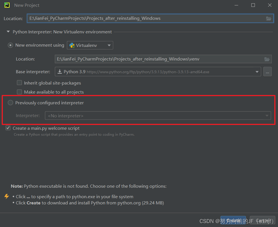Select Previously configured interpreter radio button
This screenshot has width=278, height=227.
(x=10, y=103)
